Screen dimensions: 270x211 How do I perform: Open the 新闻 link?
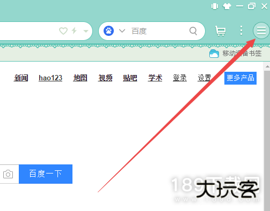point(21,78)
